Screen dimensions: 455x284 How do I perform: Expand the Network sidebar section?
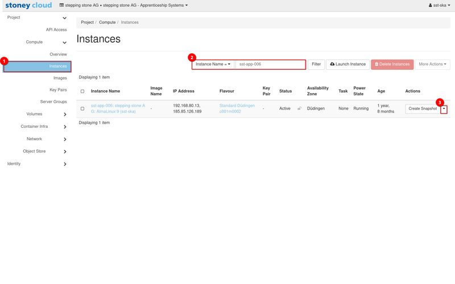[x=35, y=139]
